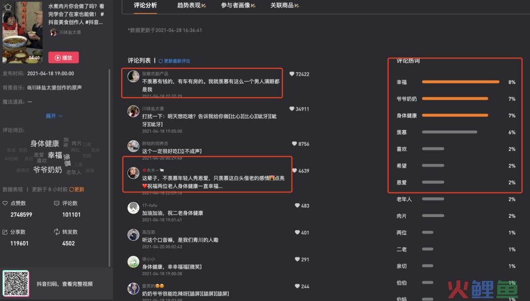The image size is (530, 301).
Task: Click the red 播放 play button
Action: tap(63, 57)
